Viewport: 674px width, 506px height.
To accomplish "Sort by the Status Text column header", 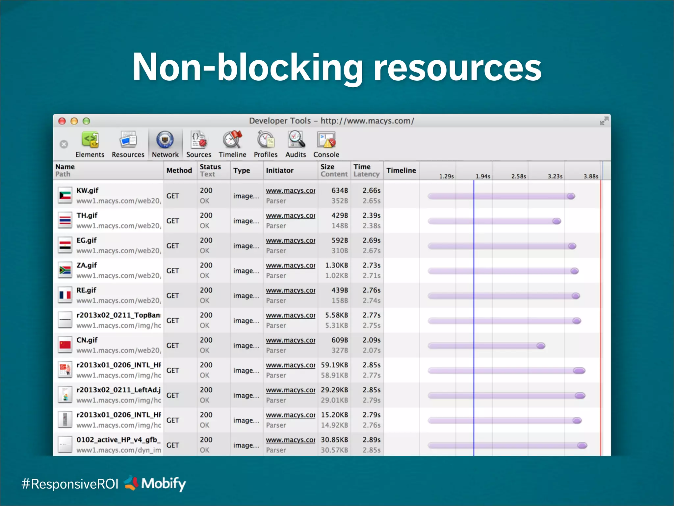I will (x=214, y=170).
